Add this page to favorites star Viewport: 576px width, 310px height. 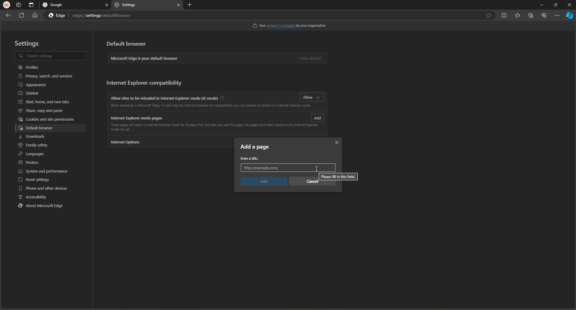(488, 15)
